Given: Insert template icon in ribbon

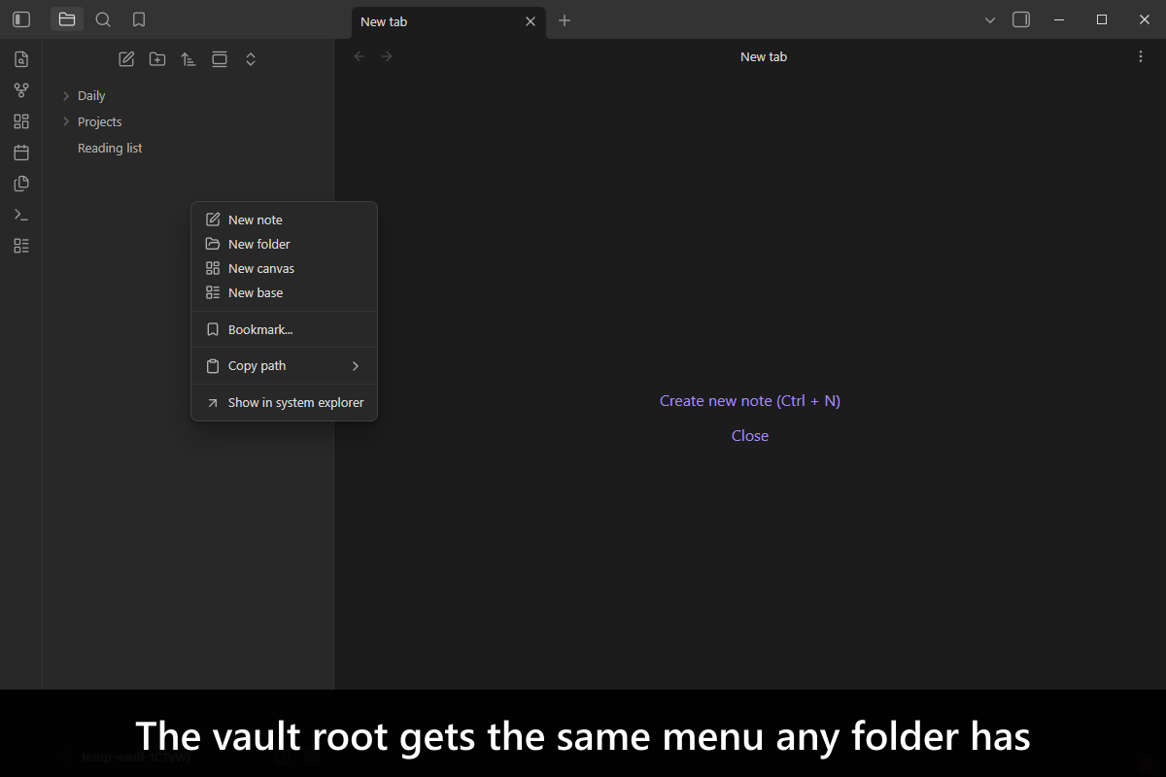Looking at the screenshot, I should (21, 184).
